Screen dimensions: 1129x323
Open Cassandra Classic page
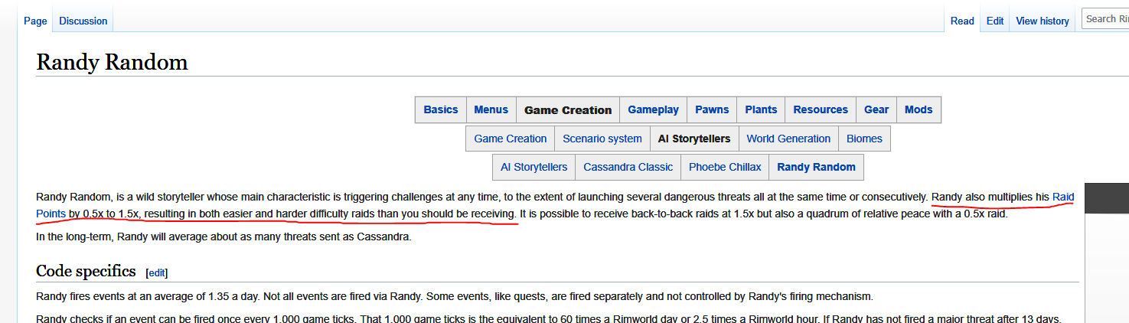pyautogui.click(x=628, y=167)
